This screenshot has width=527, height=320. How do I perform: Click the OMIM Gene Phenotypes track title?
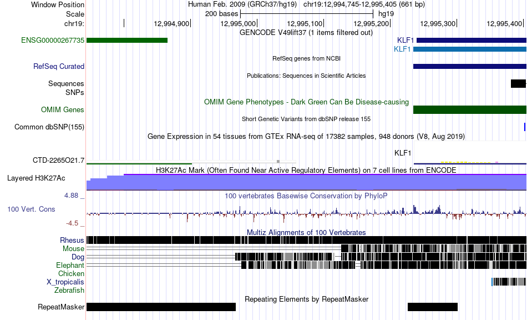307,102
